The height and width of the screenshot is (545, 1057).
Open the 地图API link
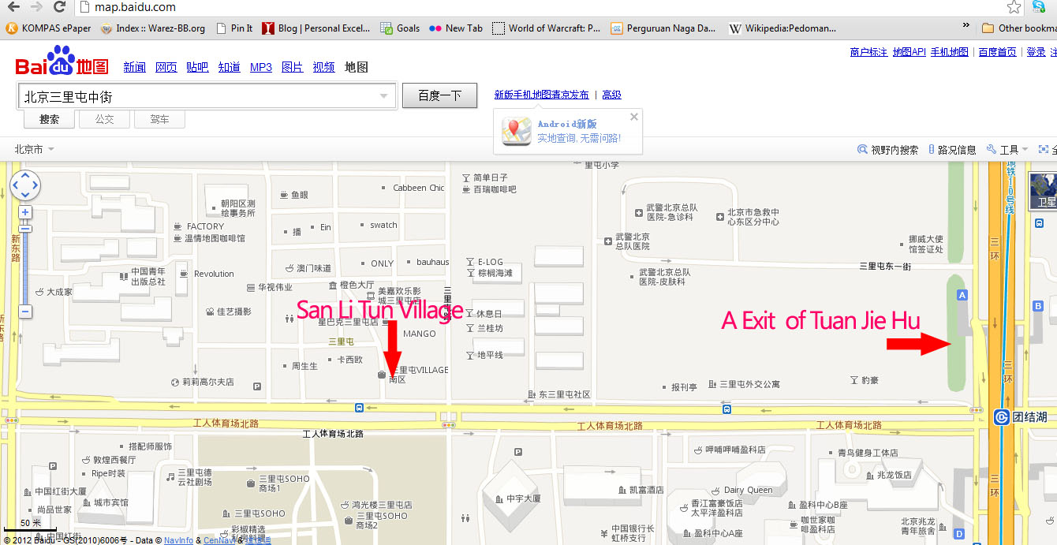[909, 52]
